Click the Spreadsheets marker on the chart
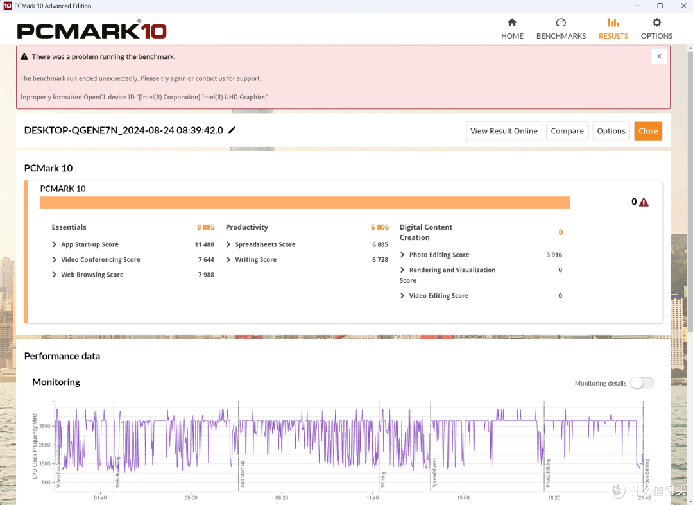The image size is (693, 505). tap(434, 473)
